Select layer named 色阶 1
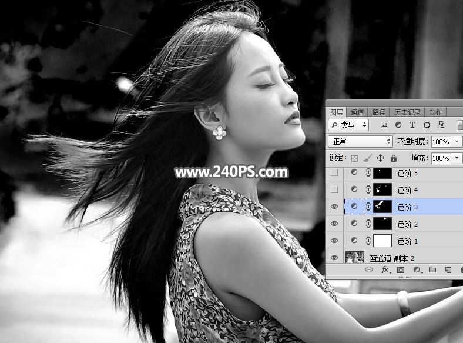 coord(407,241)
